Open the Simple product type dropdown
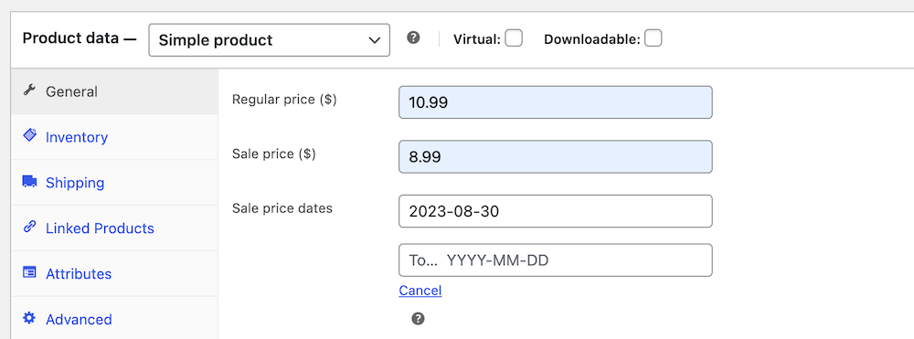This screenshot has width=914, height=339. click(x=270, y=39)
